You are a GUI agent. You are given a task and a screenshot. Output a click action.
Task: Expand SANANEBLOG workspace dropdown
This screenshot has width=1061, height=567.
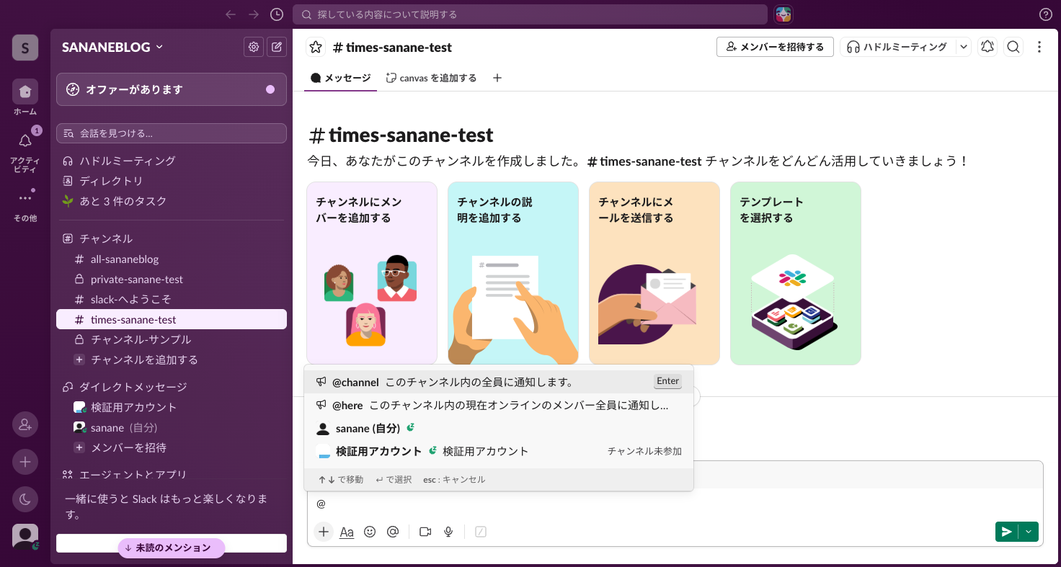[112, 47]
